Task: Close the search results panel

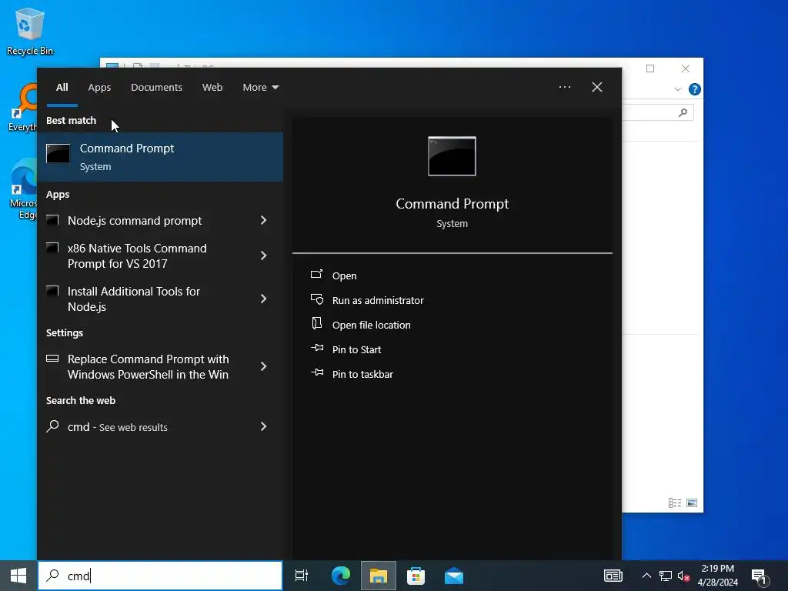Action: [597, 88]
